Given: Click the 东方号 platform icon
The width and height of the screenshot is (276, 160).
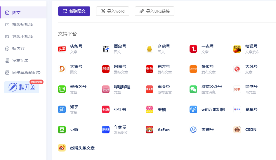Looking at the screenshot, I should (x=150, y=69).
